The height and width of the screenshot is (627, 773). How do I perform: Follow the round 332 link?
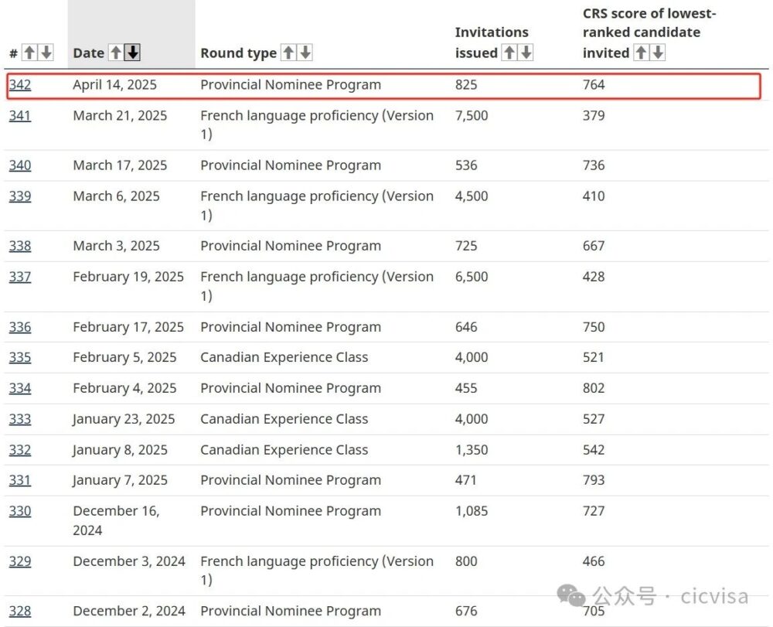(x=20, y=450)
